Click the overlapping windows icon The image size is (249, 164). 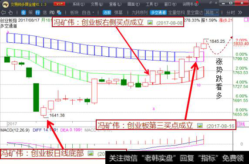(59, 12)
